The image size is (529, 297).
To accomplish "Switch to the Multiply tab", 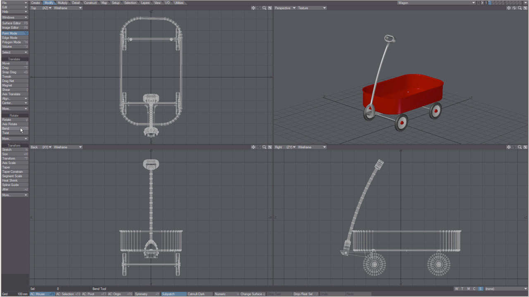I will (62, 3).
